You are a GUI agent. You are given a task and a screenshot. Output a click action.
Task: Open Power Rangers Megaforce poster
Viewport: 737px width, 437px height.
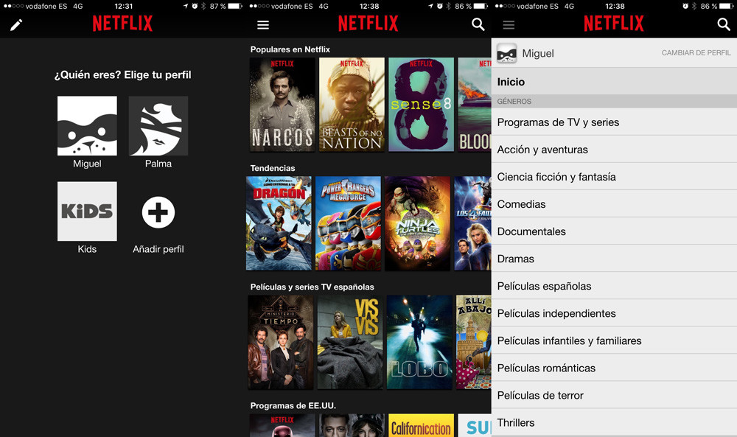349,224
